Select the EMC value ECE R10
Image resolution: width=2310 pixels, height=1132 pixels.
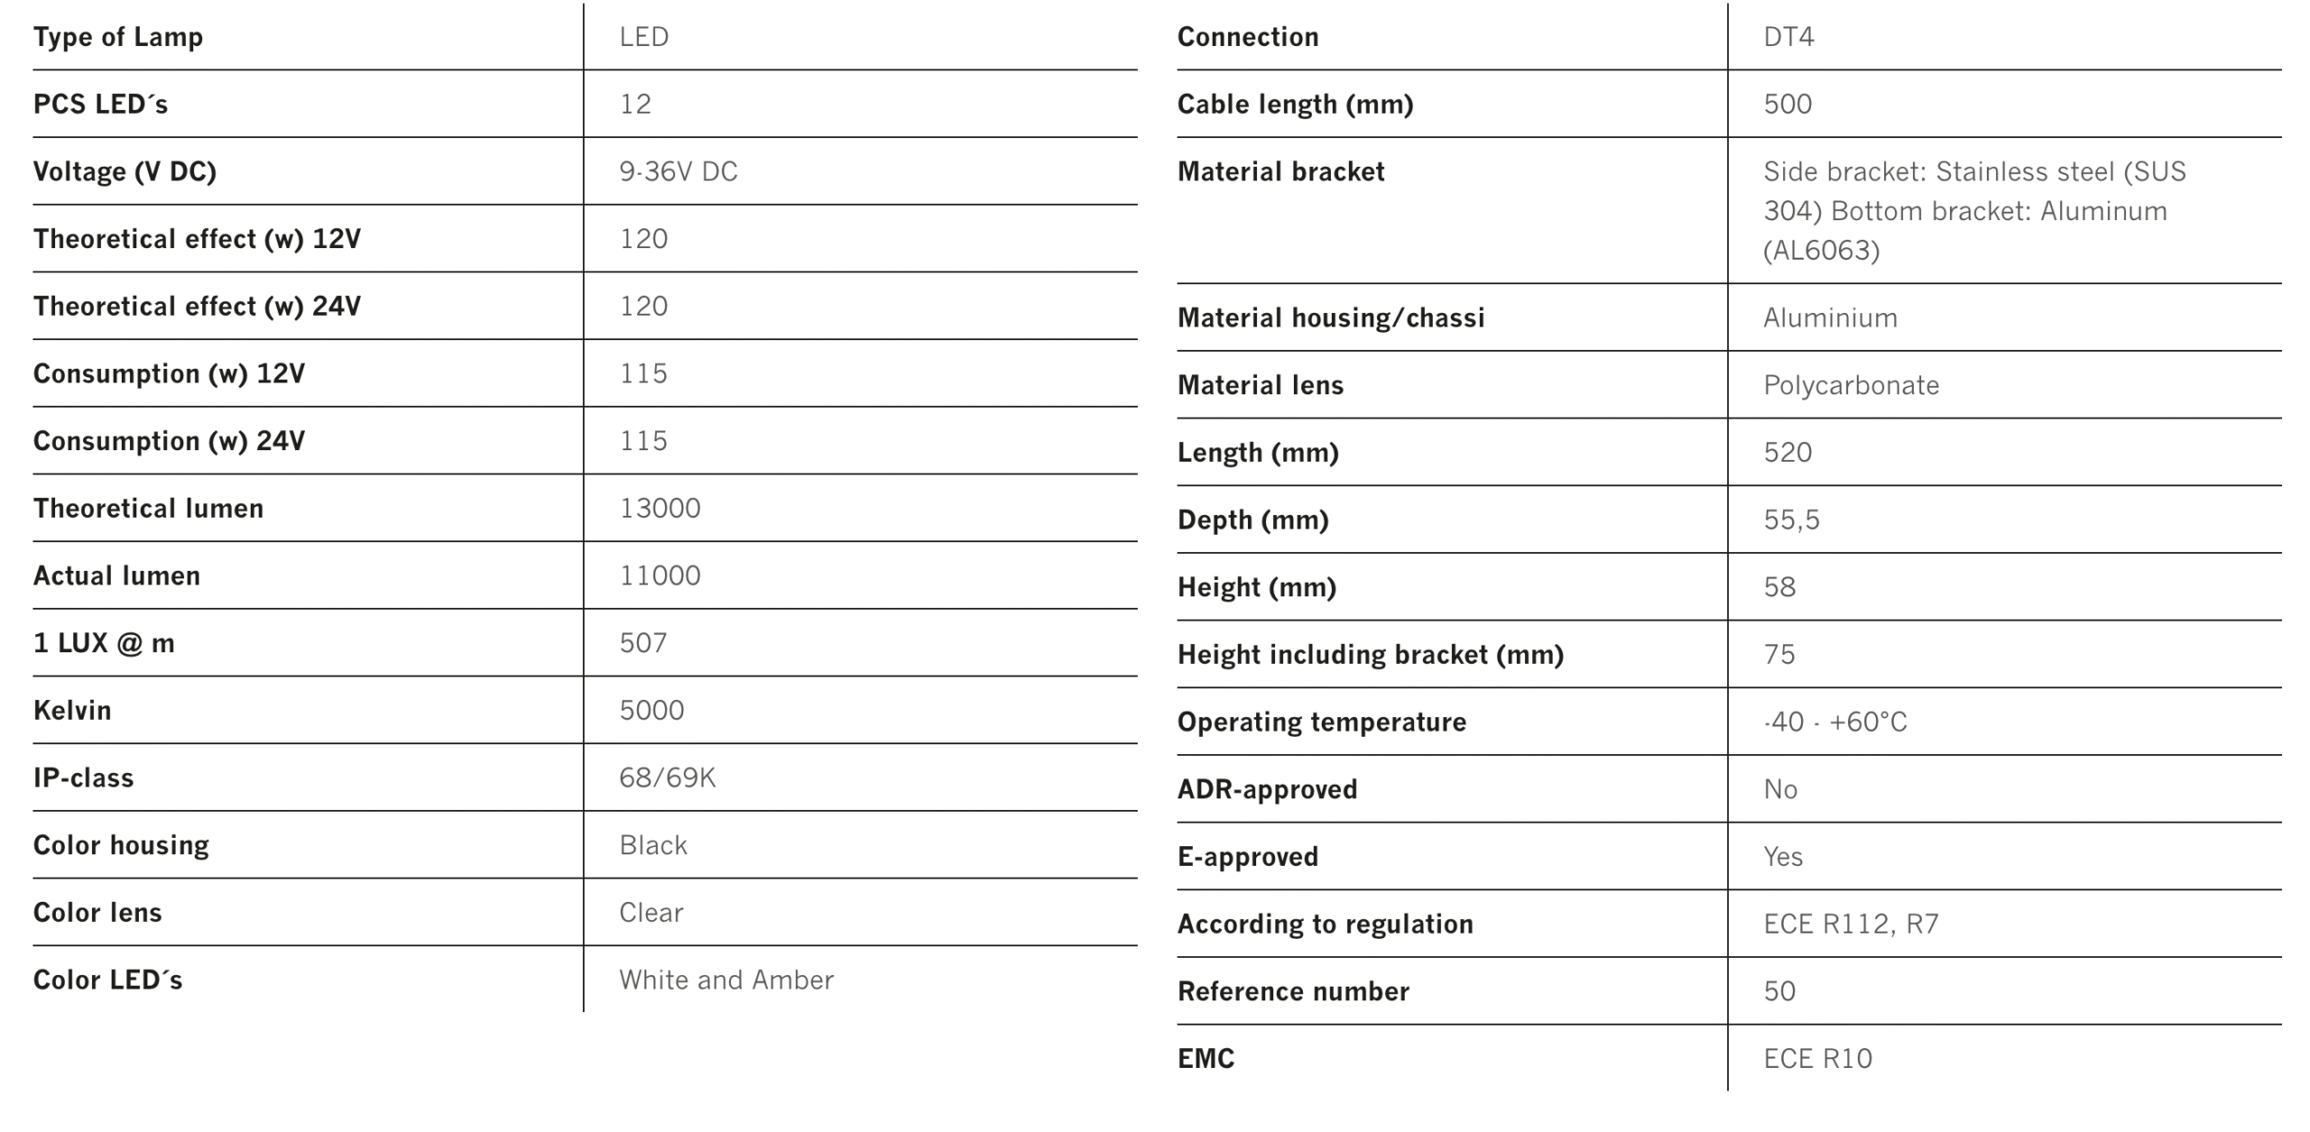point(1817,1058)
